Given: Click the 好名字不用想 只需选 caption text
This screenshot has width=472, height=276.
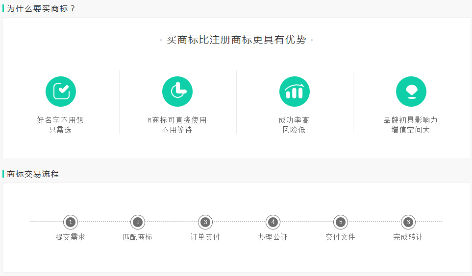Looking at the screenshot, I should 60,125.
